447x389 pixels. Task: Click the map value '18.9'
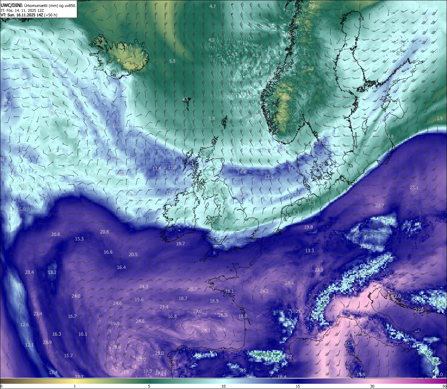[x=214, y=301]
